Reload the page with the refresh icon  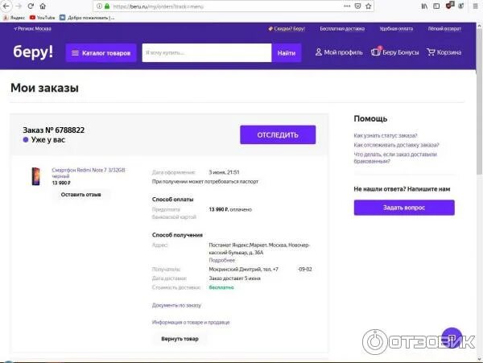(31, 6)
